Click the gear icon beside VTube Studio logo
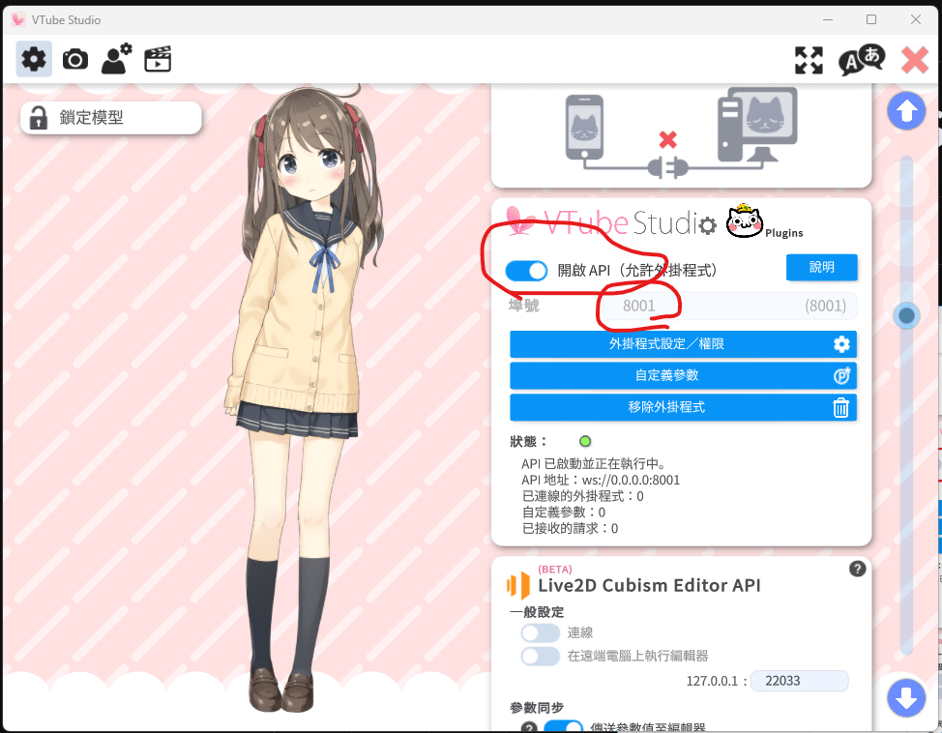This screenshot has height=733, width=942. tap(708, 225)
